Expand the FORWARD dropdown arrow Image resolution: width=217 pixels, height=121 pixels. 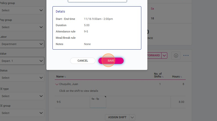pyautogui.click(x=164, y=55)
